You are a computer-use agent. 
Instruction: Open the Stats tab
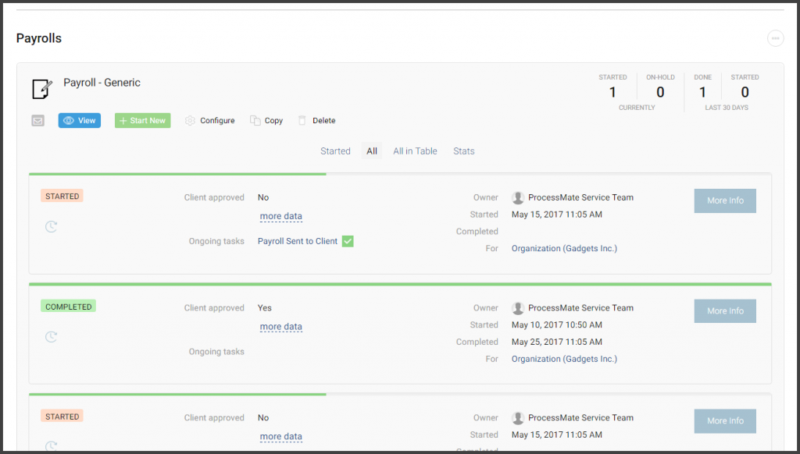tap(463, 151)
